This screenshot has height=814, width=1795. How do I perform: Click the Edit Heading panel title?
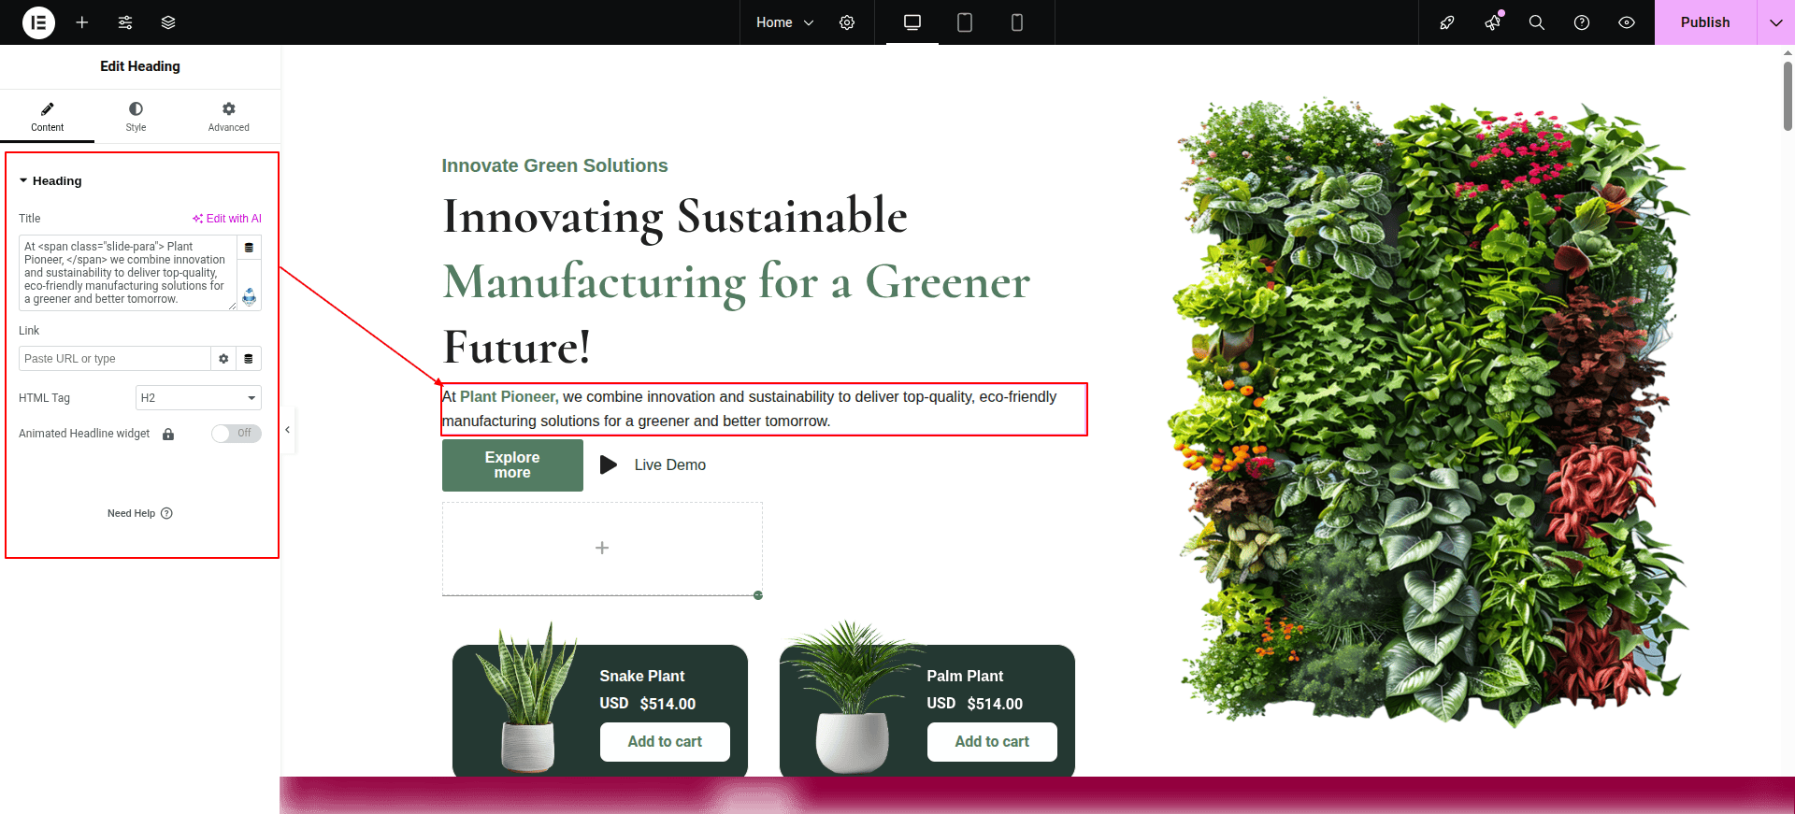140,66
